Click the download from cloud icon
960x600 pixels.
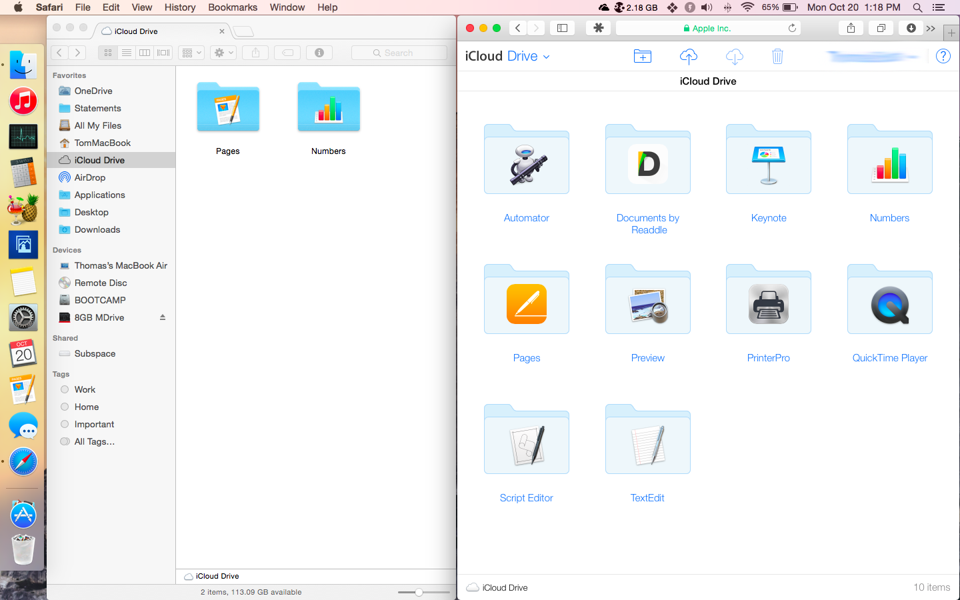[x=734, y=57]
